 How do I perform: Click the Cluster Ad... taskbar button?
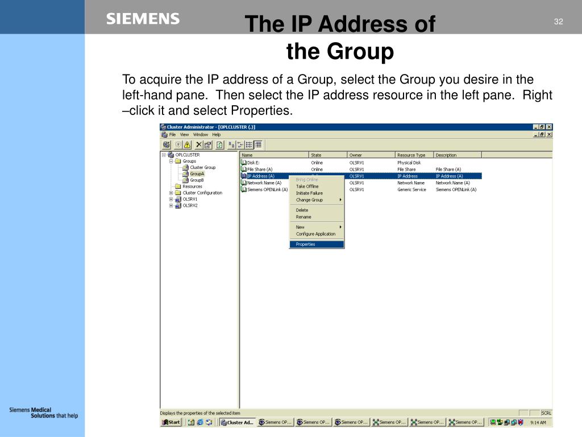[238, 422]
